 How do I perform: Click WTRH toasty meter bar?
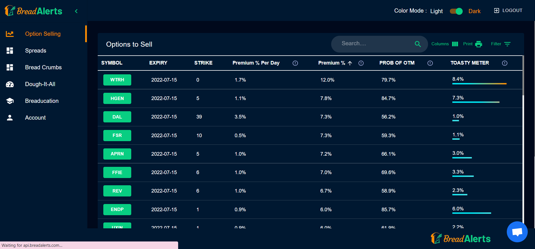click(x=479, y=84)
